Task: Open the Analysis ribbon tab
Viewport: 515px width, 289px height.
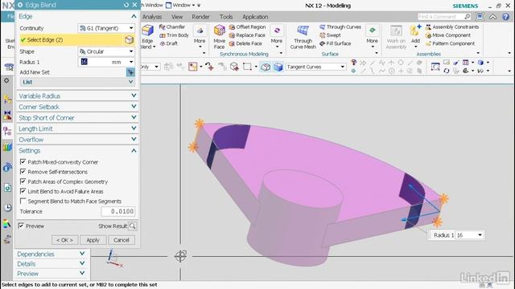Action: [152, 17]
